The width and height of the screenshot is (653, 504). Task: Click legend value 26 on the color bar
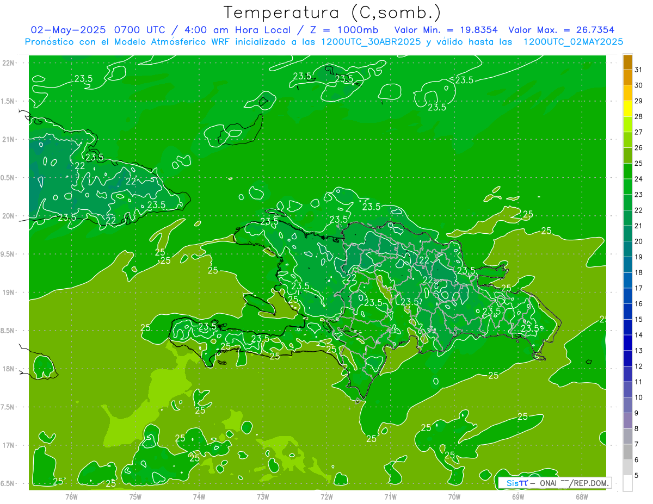click(638, 148)
